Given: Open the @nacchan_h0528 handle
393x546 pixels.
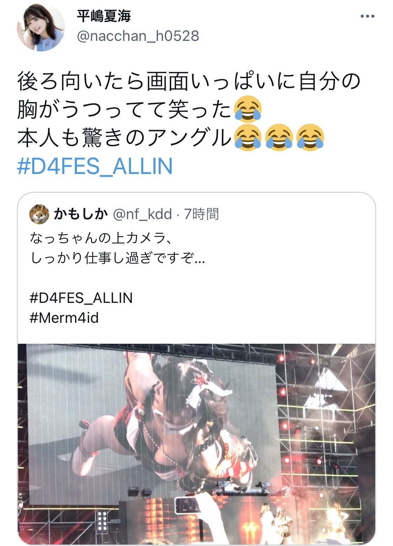Looking at the screenshot, I should [x=138, y=36].
